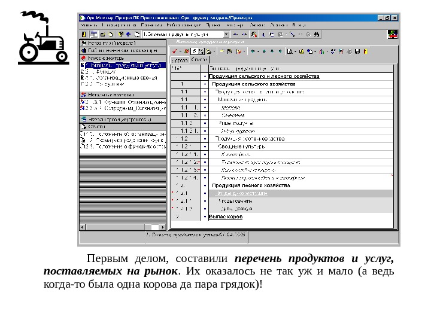Select classifier 3.3. Сотрудники

pos(103,84)
